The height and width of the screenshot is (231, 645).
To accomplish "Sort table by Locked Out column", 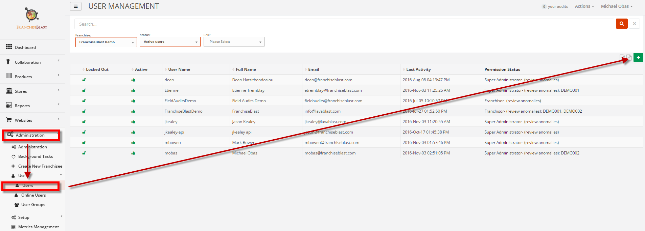I will [97, 69].
